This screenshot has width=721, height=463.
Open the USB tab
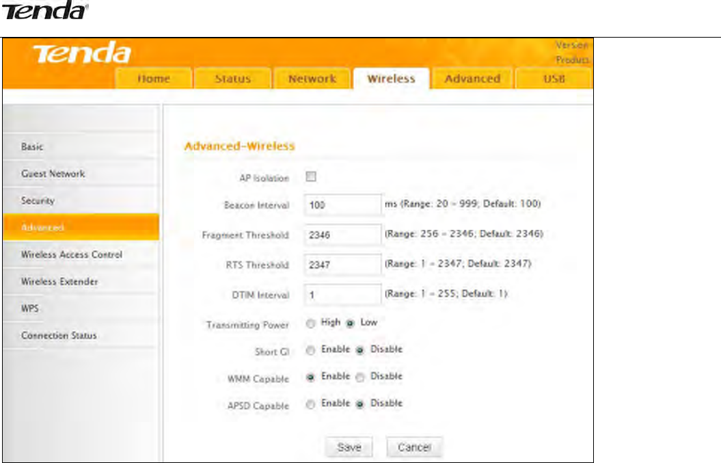[554, 79]
